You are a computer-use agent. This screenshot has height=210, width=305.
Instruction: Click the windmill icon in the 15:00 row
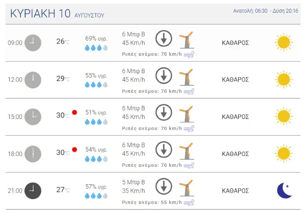click(x=186, y=114)
